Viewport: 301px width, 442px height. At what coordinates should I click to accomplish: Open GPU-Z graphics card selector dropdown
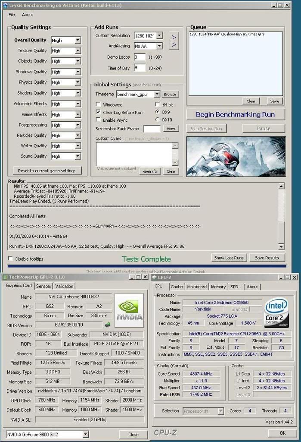86,434
